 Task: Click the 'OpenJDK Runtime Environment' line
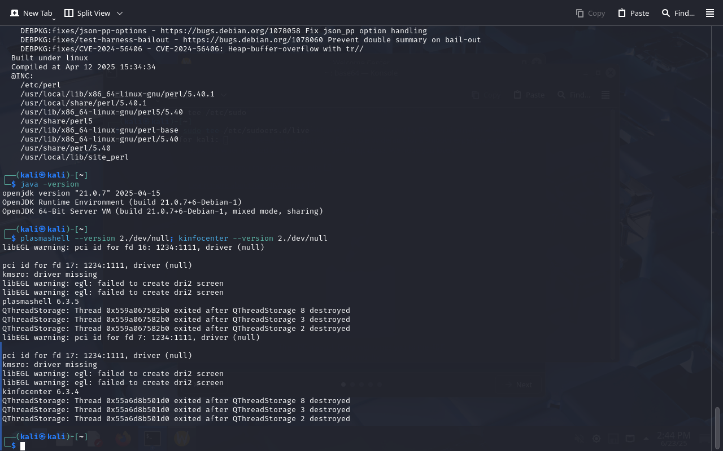coord(122,202)
